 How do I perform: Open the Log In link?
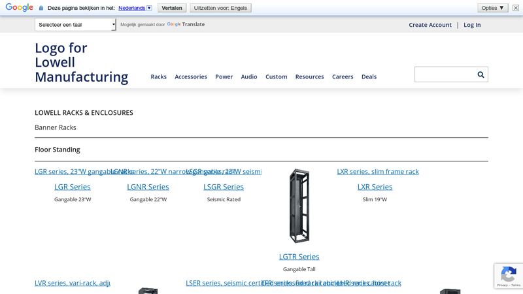[x=472, y=25]
